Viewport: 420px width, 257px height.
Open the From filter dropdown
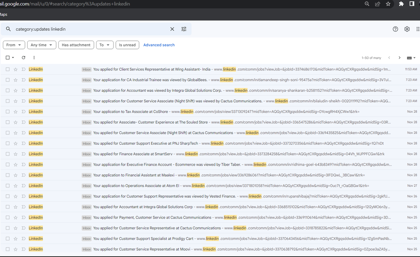point(14,45)
